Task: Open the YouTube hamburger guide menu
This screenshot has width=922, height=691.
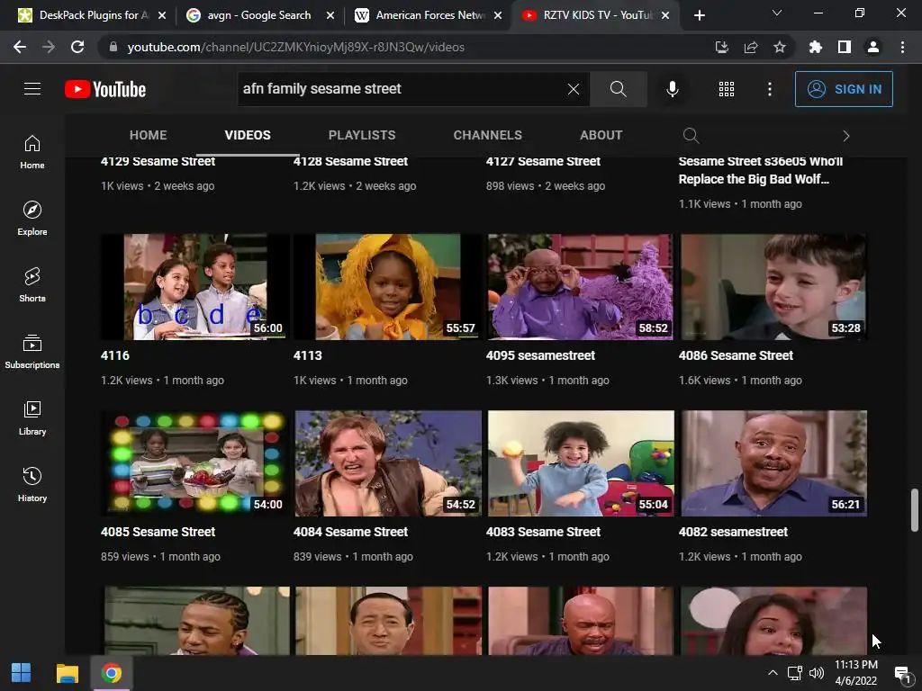Action: click(x=32, y=89)
